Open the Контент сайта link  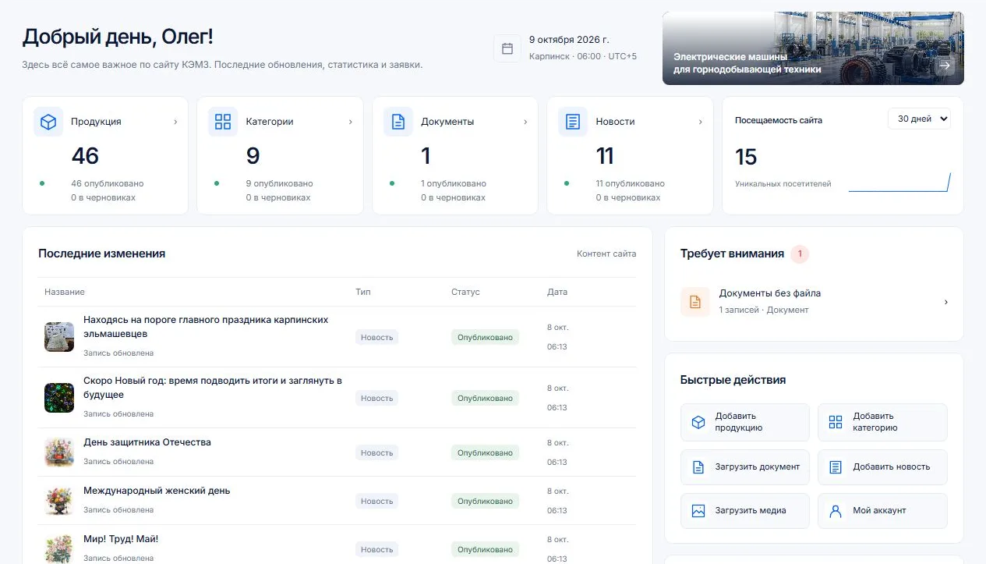click(x=606, y=254)
